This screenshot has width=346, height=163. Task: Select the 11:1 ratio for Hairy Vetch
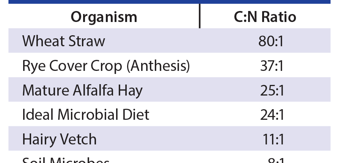(x=273, y=139)
